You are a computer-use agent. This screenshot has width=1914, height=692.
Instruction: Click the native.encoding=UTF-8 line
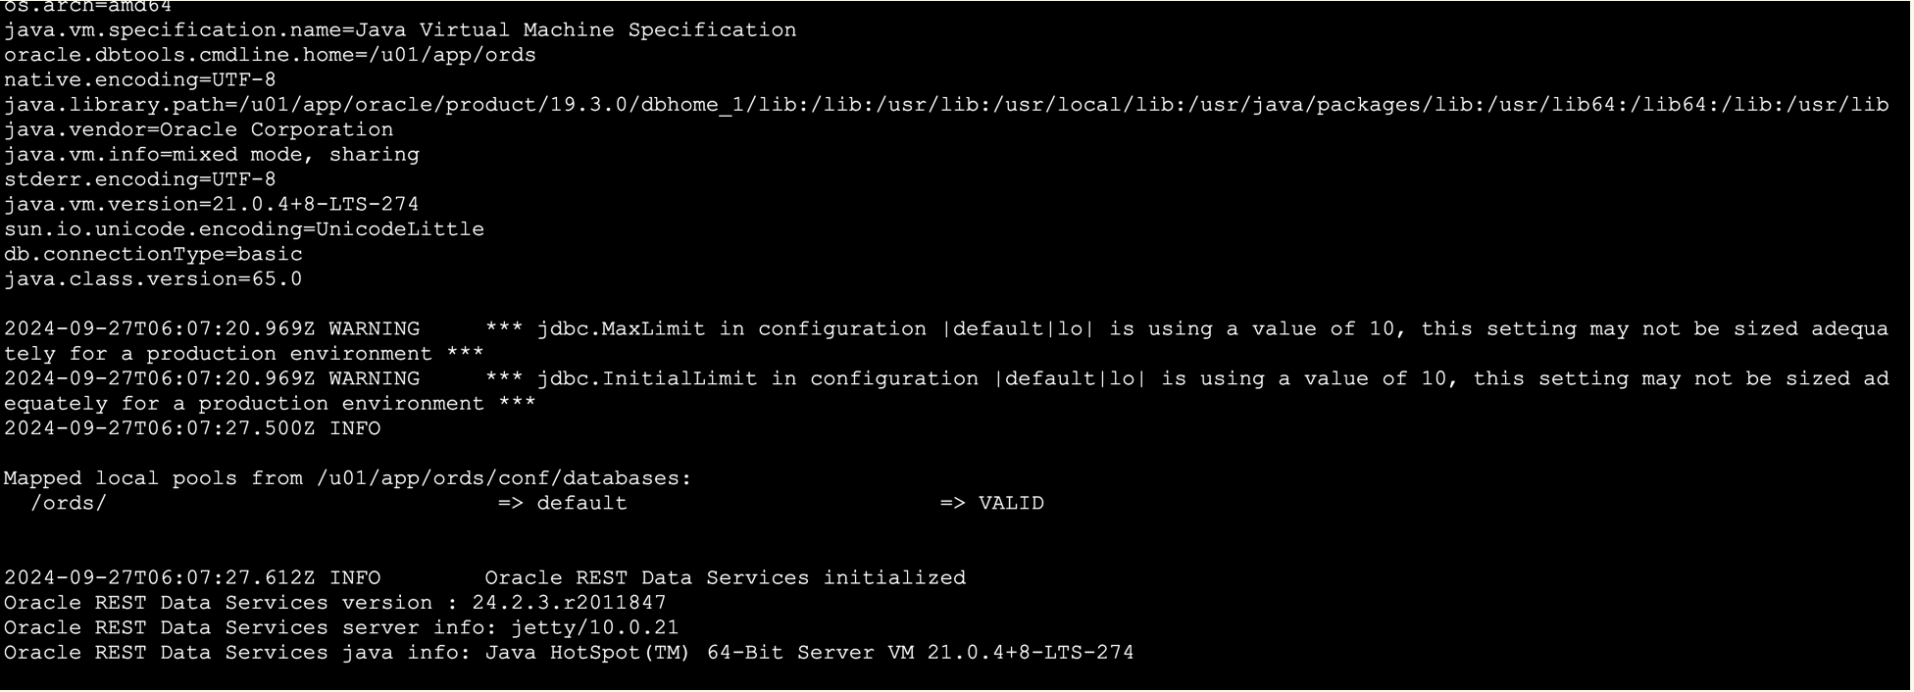[x=139, y=80]
